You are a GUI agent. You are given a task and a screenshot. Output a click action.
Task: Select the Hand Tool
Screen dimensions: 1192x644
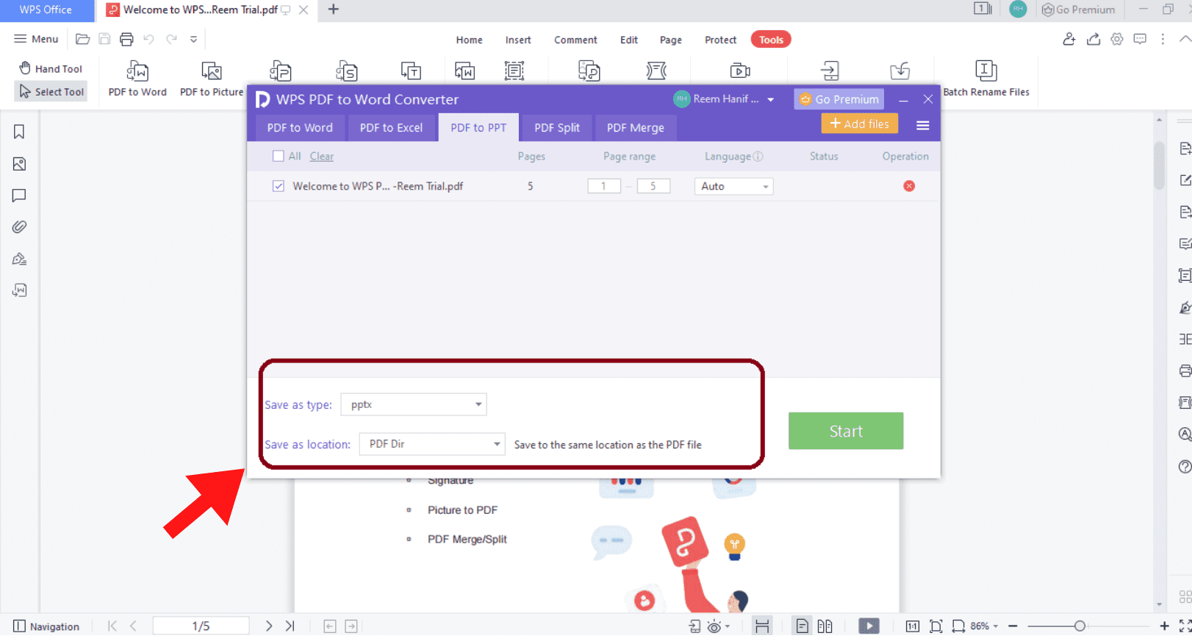tap(51, 68)
